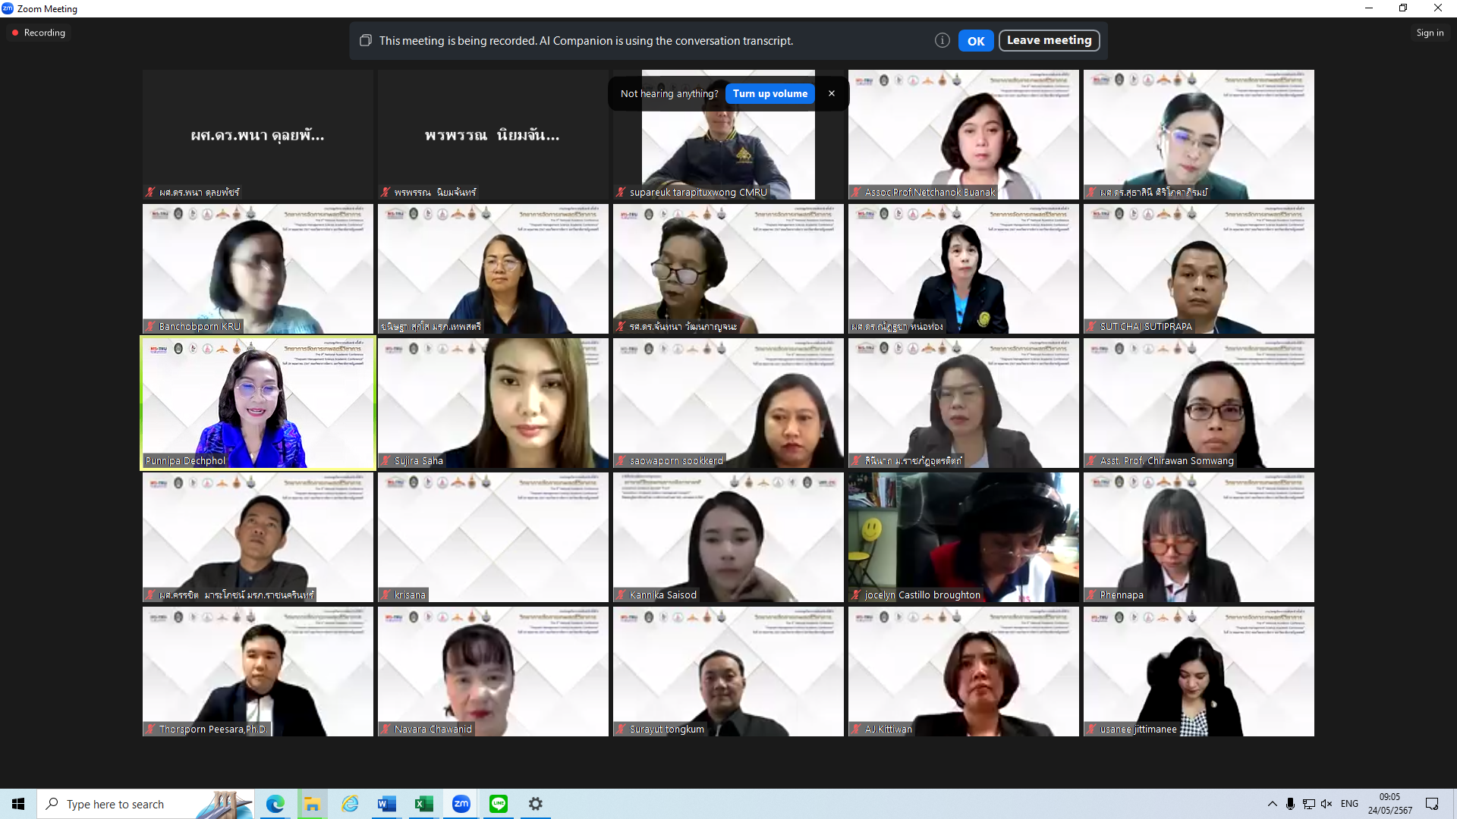
Task: Expand hidden system tray icons chevron
Action: point(1272,804)
